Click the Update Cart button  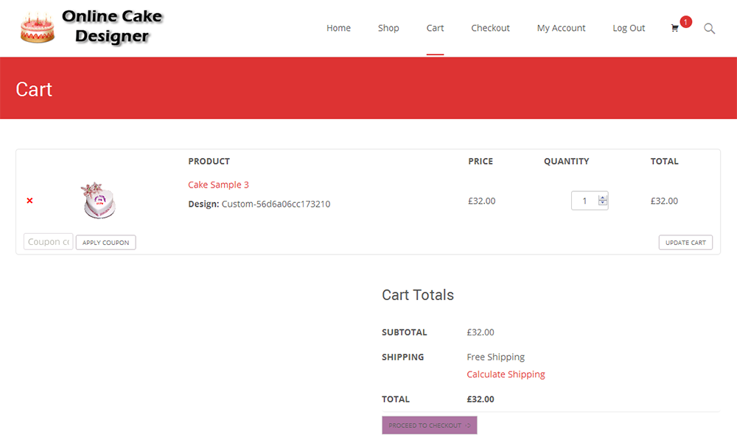(685, 243)
